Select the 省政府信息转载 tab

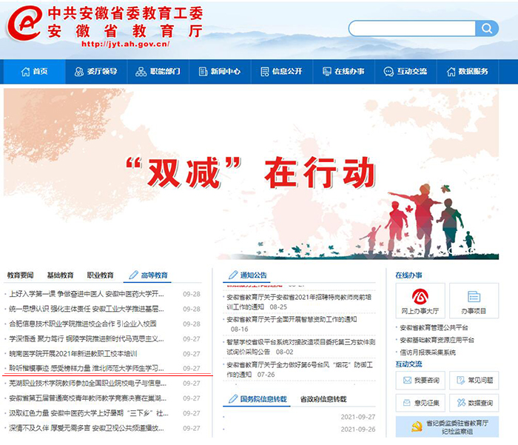pos(322,399)
